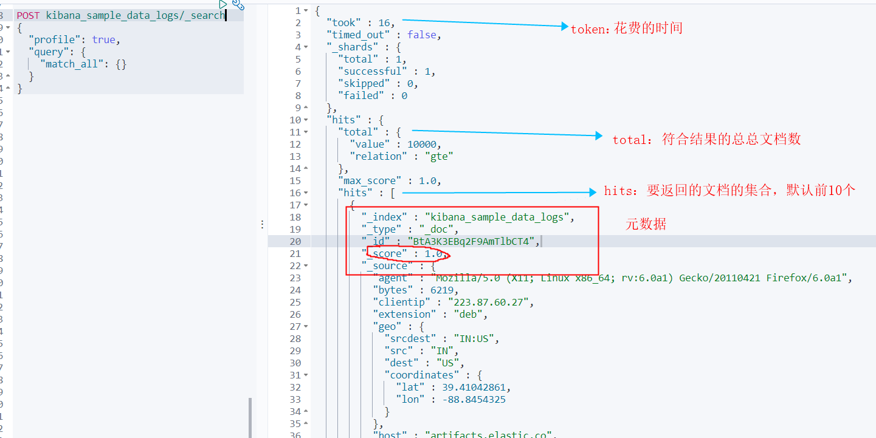Fold the inner "hits" array at line 16

tap(306, 193)
